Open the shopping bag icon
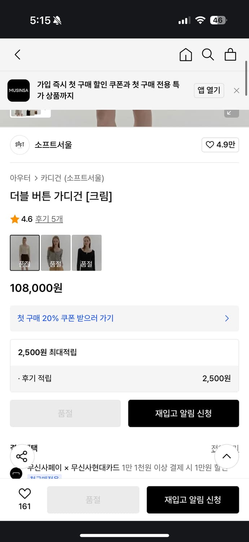Image resolution: width=249 pixels, height=542 pixels. pos(230,55)
